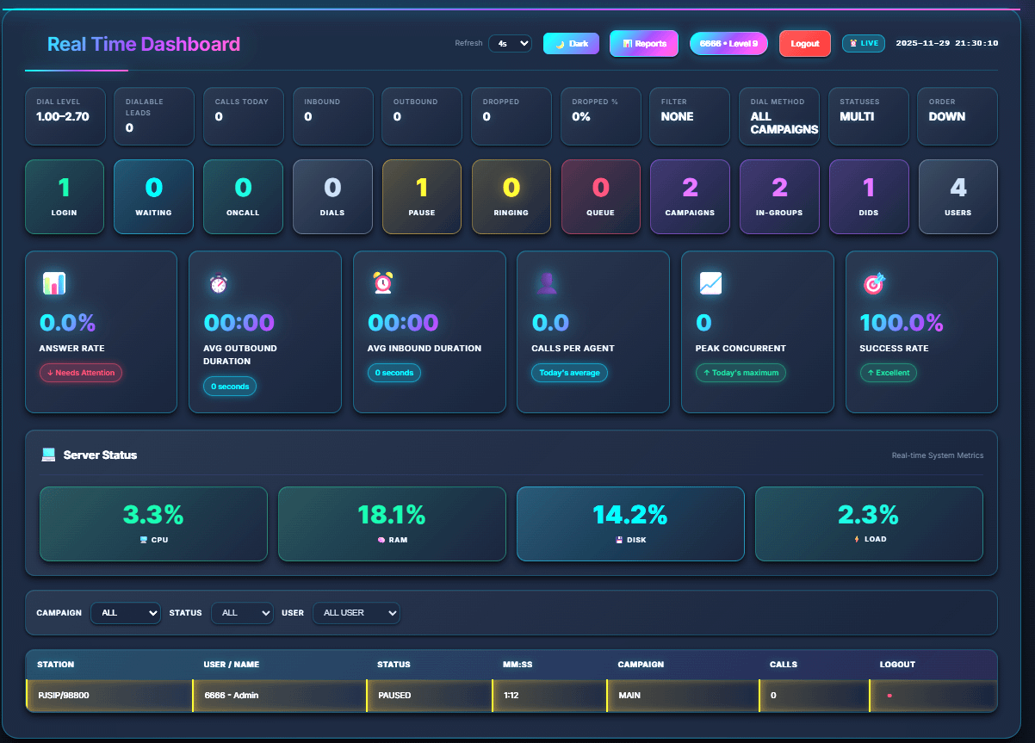Viewport: 1035px width, 743px height.
Task: Click the alarm clock icon on Avg Inbound Duration card
Action: point(383,282)
